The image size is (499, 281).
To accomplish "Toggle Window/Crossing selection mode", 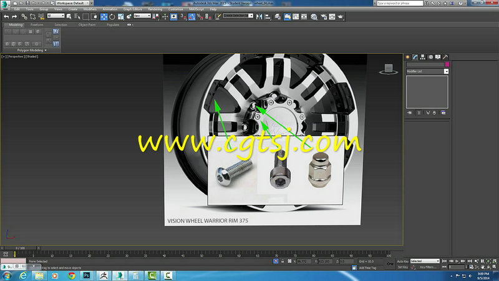I will [94, 17].
